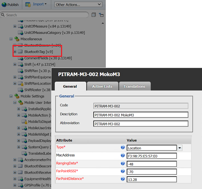This screenshot has height=189, width=202.
Task: Click the Miscellaneous folder icon
Action: (x=17, y=39)
